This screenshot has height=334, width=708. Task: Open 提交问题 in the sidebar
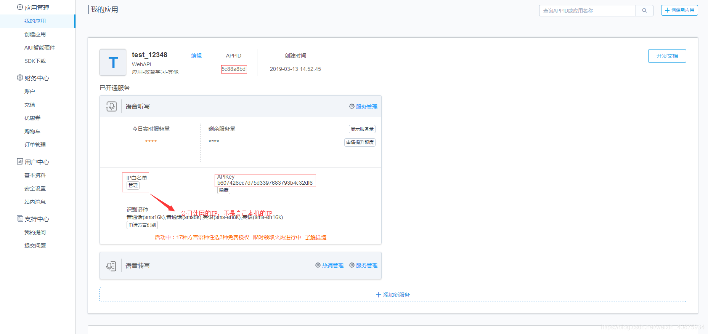[35, 246]
